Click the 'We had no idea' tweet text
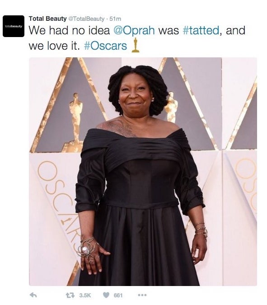Screen dimensions: 267x305 click(x=70, y=30)
